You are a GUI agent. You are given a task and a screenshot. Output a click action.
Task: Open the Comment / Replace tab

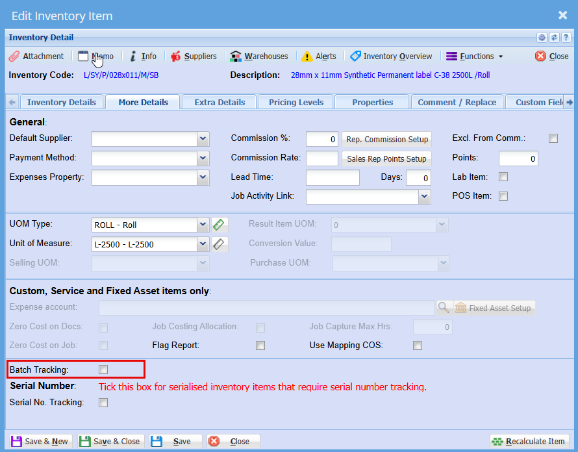pyautogui.click(x=457, y=102)
